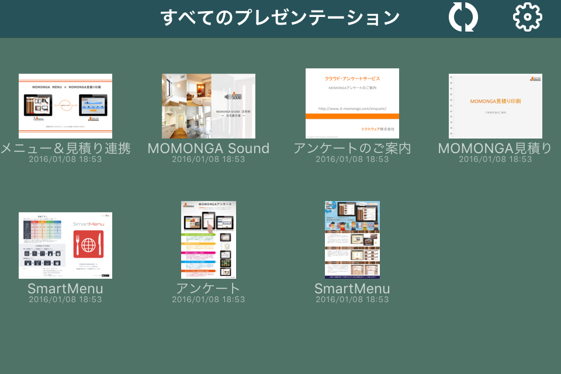This screenshot has height=374, width=561.
Task: Click the date under アンケートのご案内
Action: 352,160
